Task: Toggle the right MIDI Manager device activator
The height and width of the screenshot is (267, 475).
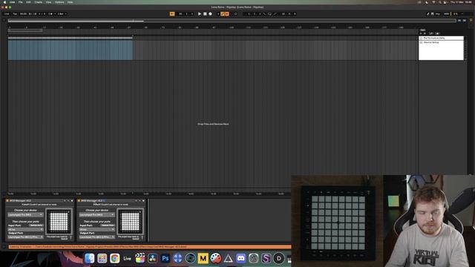Action: point(79,201)
